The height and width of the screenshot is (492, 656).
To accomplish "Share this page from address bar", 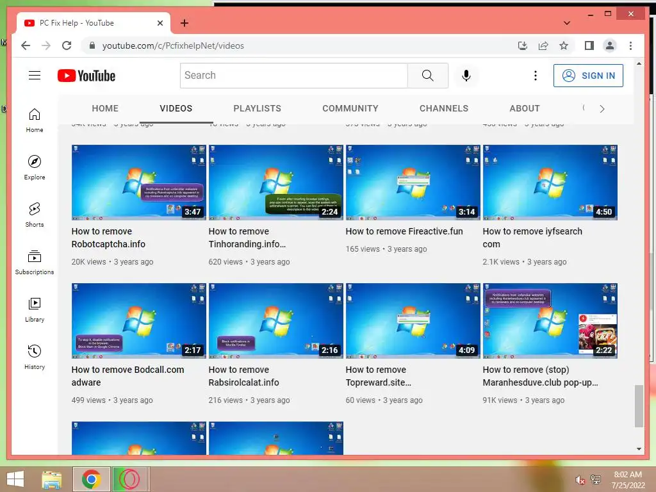I will (x=543, y=45).
